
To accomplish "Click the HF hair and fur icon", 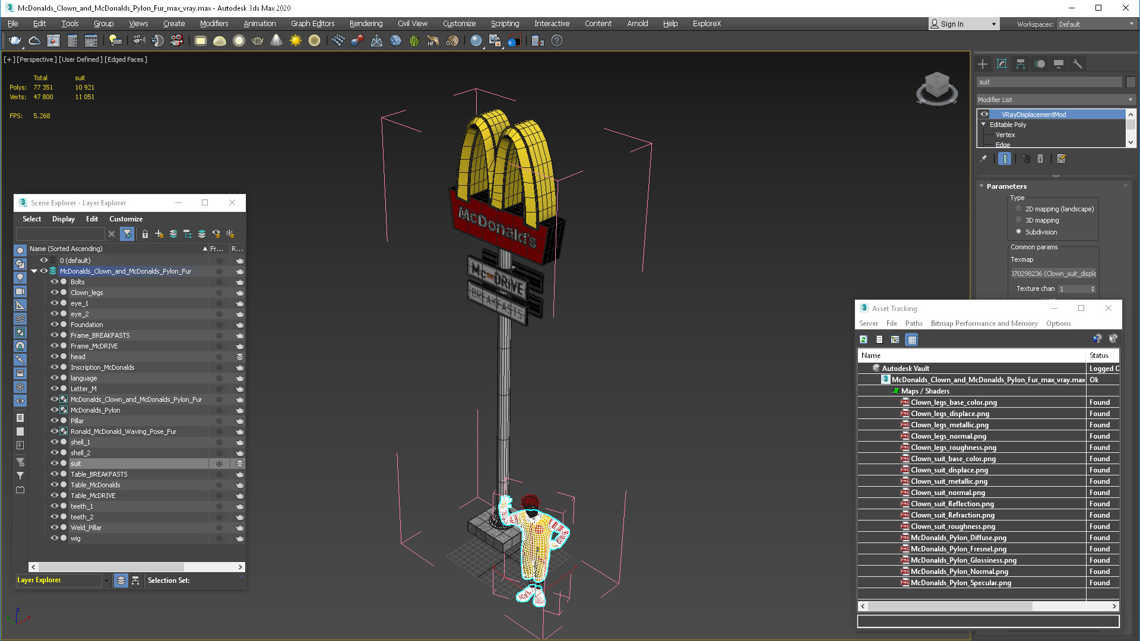I will click(433, 41).
